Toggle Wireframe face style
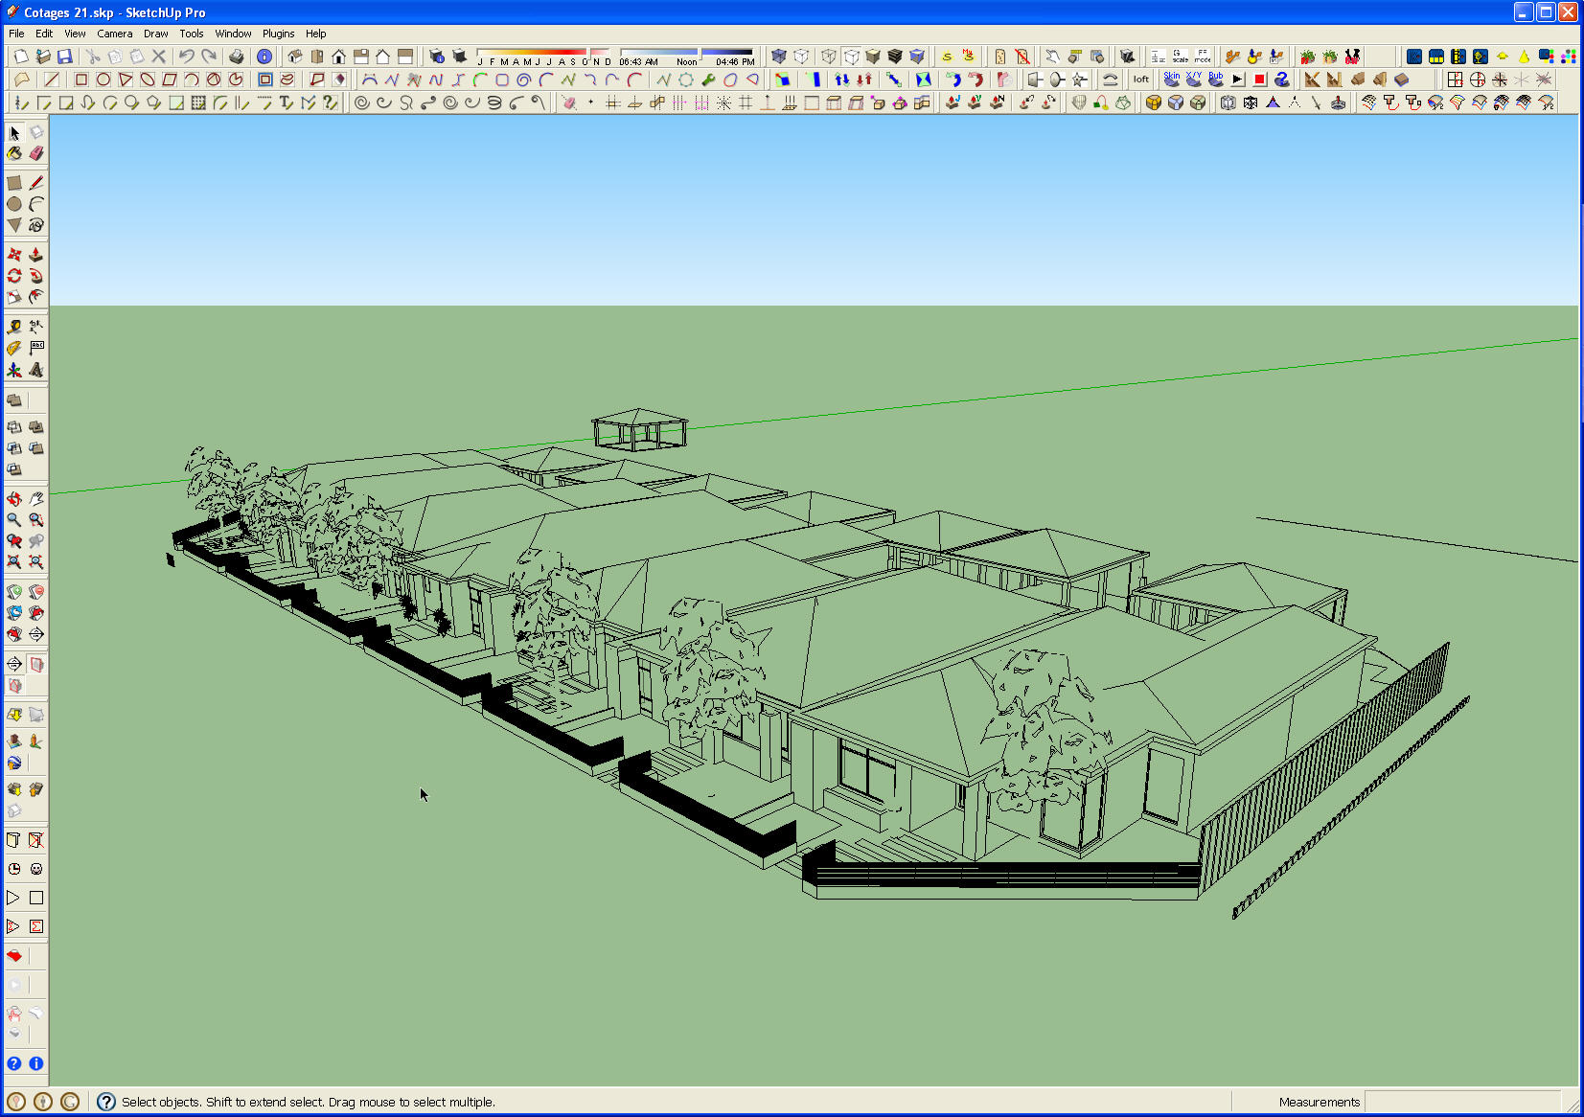Viewport: 1584px width, 1117px height. pos(829,57)
